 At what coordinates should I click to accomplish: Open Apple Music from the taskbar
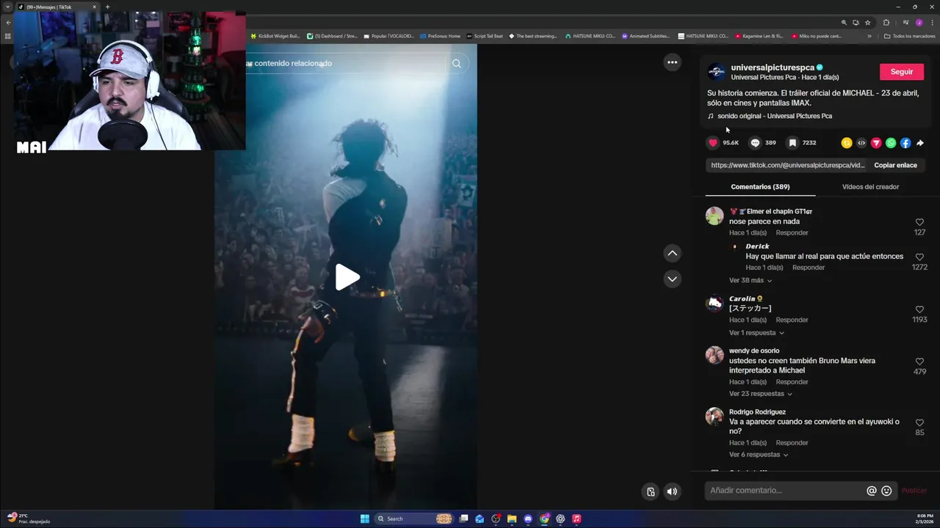(x=576, y=518)
